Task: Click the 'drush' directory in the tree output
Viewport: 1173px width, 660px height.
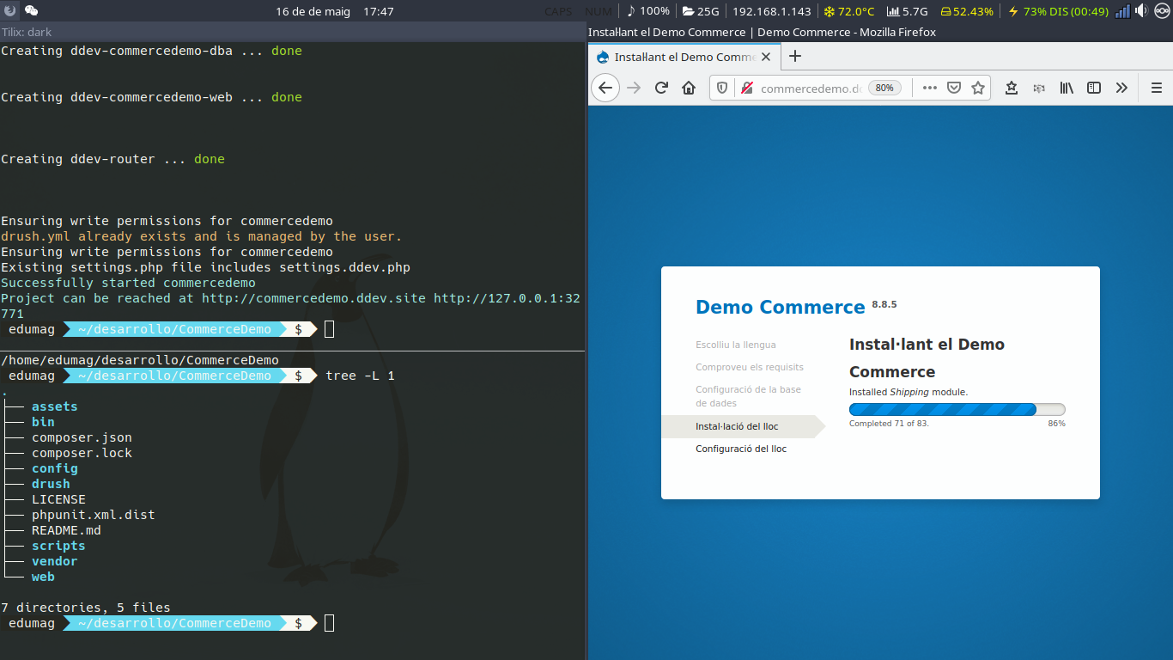Action: (51, 484)
